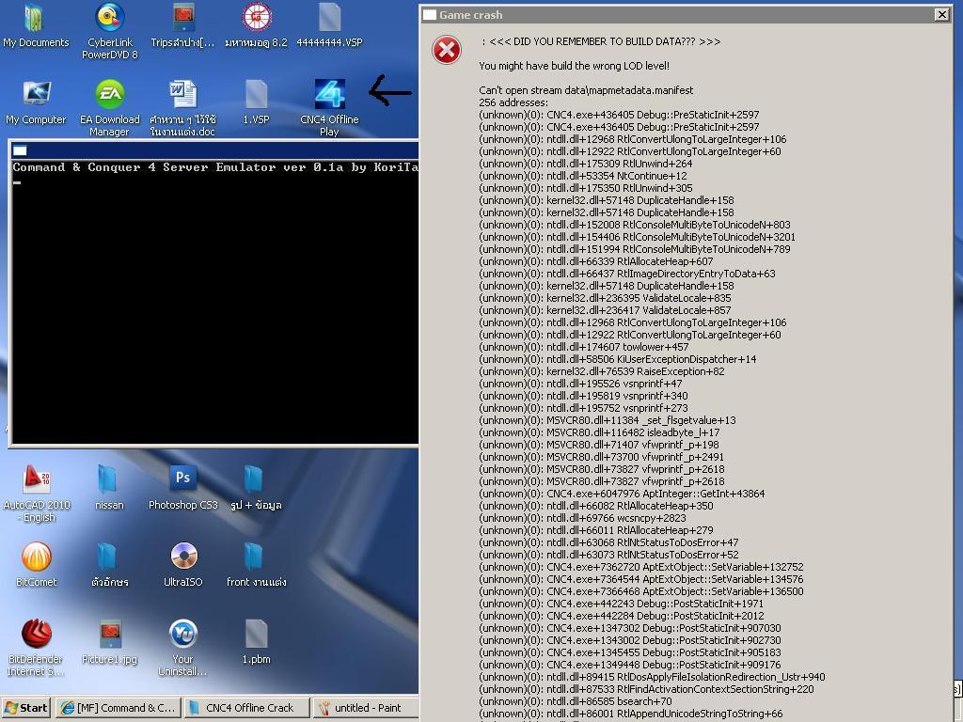963x722 pixels.
Task: Switch to the [MF] Command & C... browser taskbar button
Action: [x=118, y=708]
